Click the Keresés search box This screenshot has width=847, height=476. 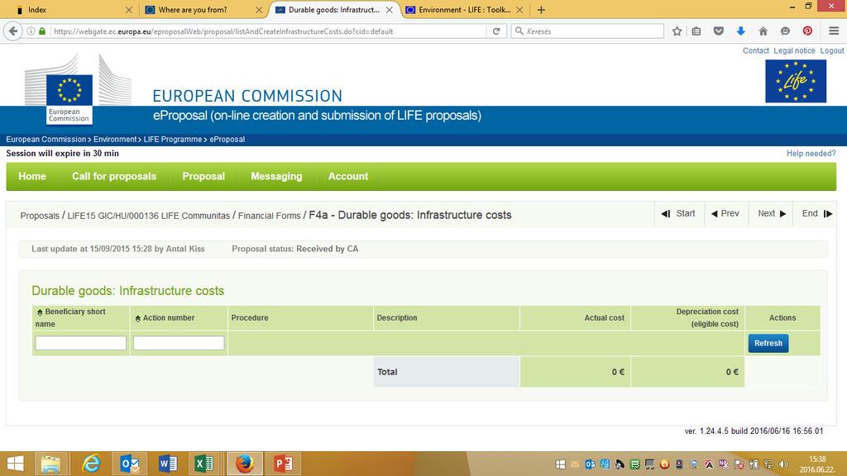point(587,31)
